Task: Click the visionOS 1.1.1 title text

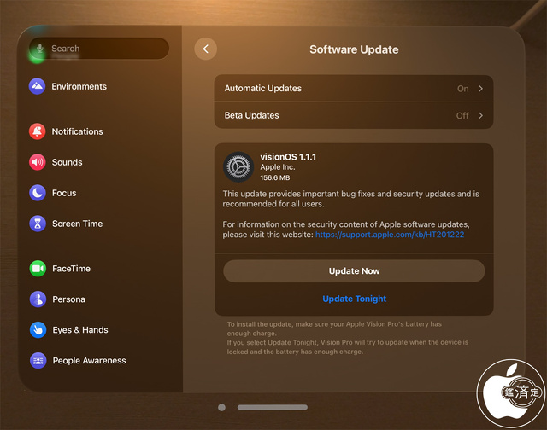Action: (x=288, y=157)
